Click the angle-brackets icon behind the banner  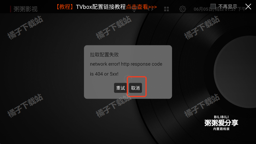click(x=150, y=9)
